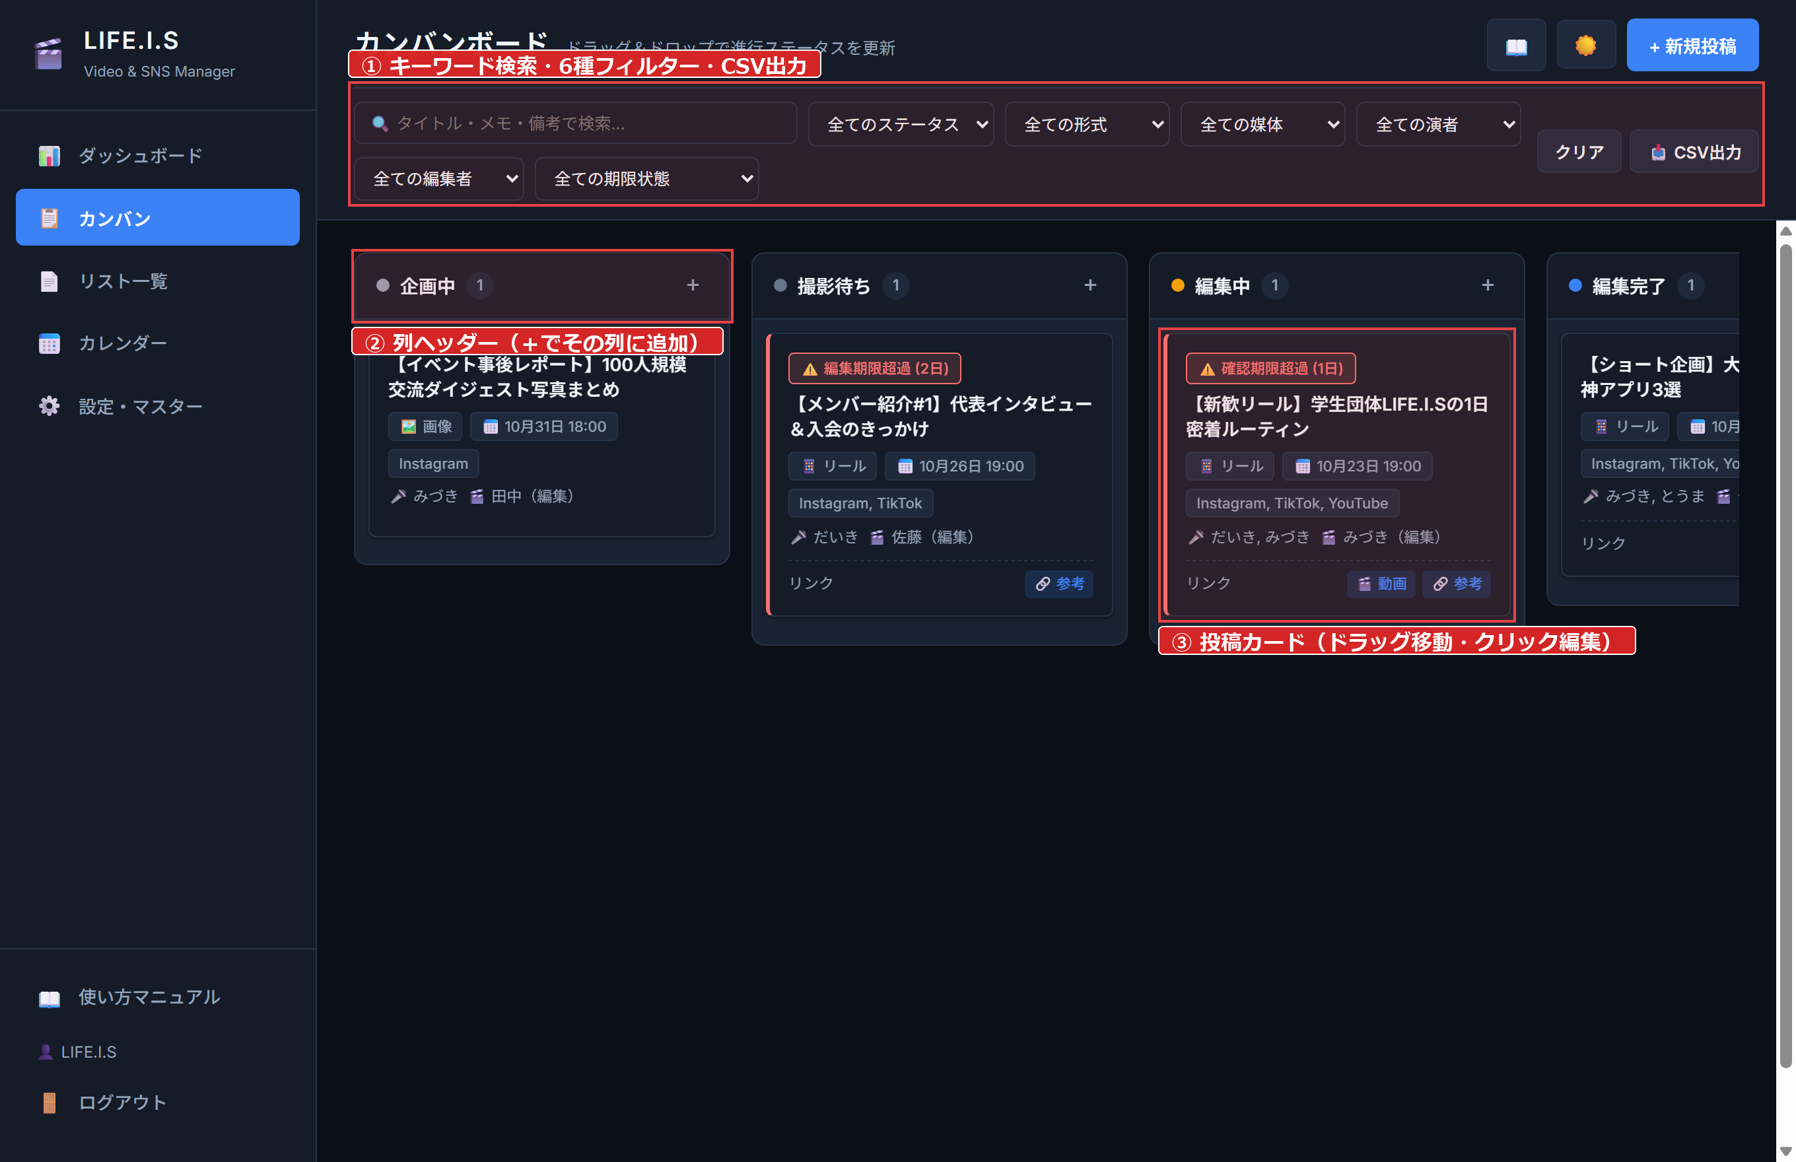The image size is (1796, 1162).
Task: Open the 全てのステータス dropdown
Action: [901, 125]
